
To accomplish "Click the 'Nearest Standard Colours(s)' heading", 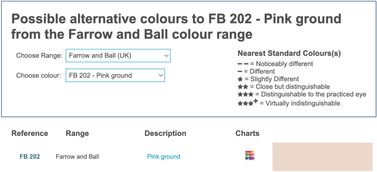I will 289,53.
